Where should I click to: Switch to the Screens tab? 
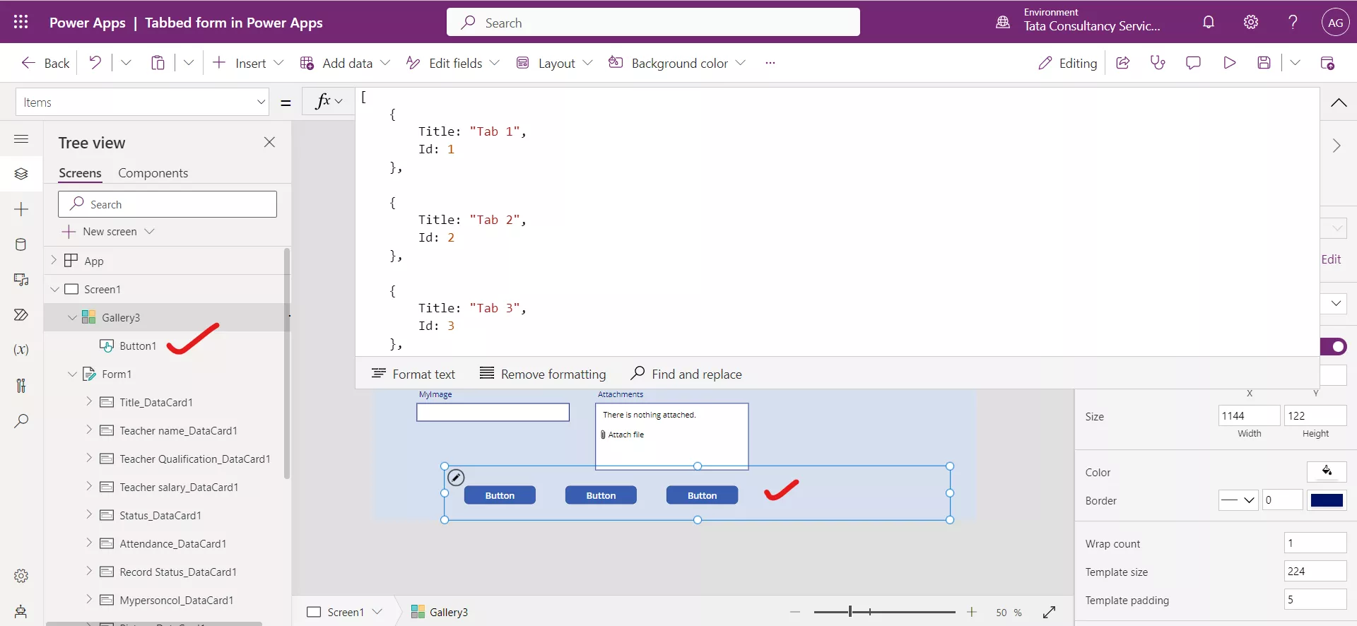tap(80, 173)
